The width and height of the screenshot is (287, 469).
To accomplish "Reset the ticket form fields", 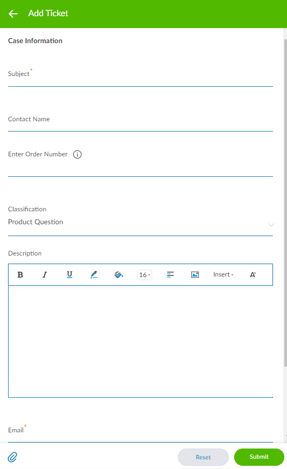I will pyautogui.click(x=203, y=457).
